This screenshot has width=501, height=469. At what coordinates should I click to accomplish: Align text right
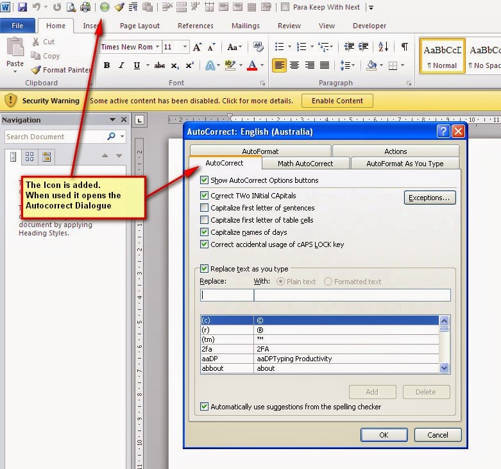point(309,65)
